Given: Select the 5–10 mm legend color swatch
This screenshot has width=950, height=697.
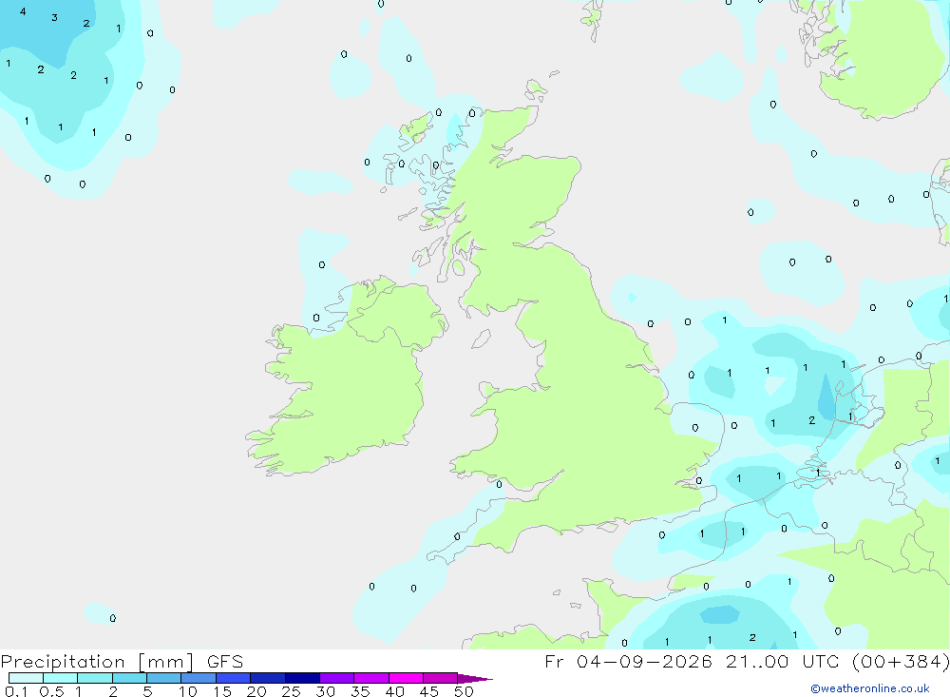Looking at the screenshot, I should pos(164,678).
